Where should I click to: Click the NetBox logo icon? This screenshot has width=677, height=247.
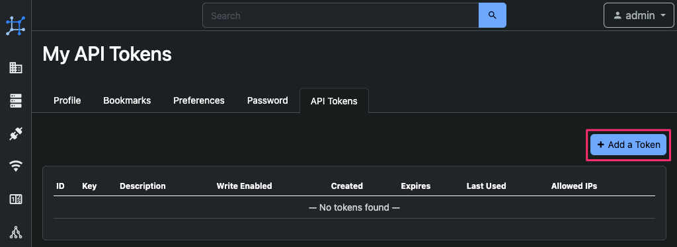tap(16, 26)
